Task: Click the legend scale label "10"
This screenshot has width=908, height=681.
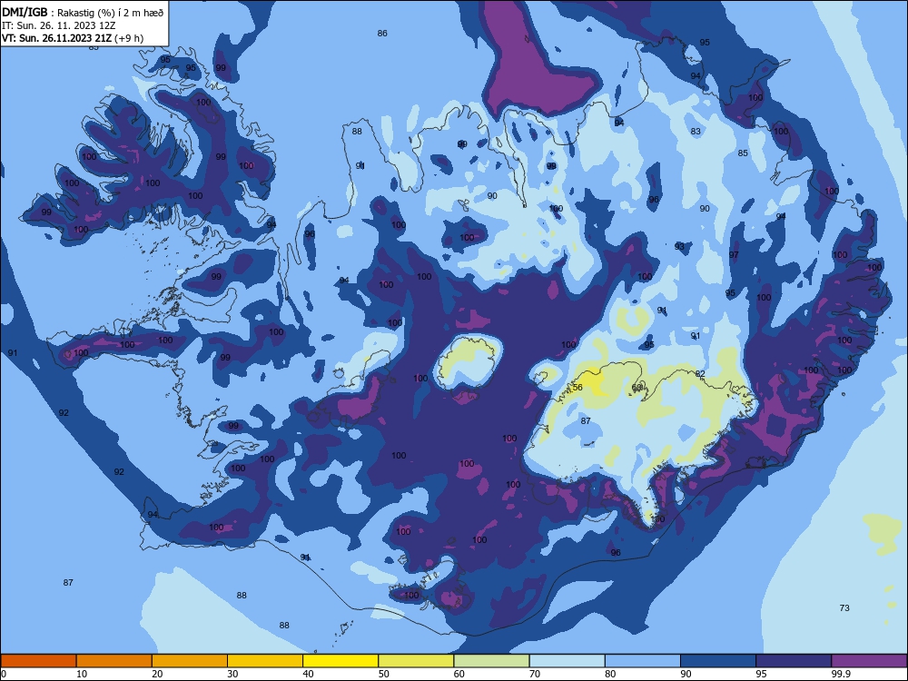Action: 82,674
